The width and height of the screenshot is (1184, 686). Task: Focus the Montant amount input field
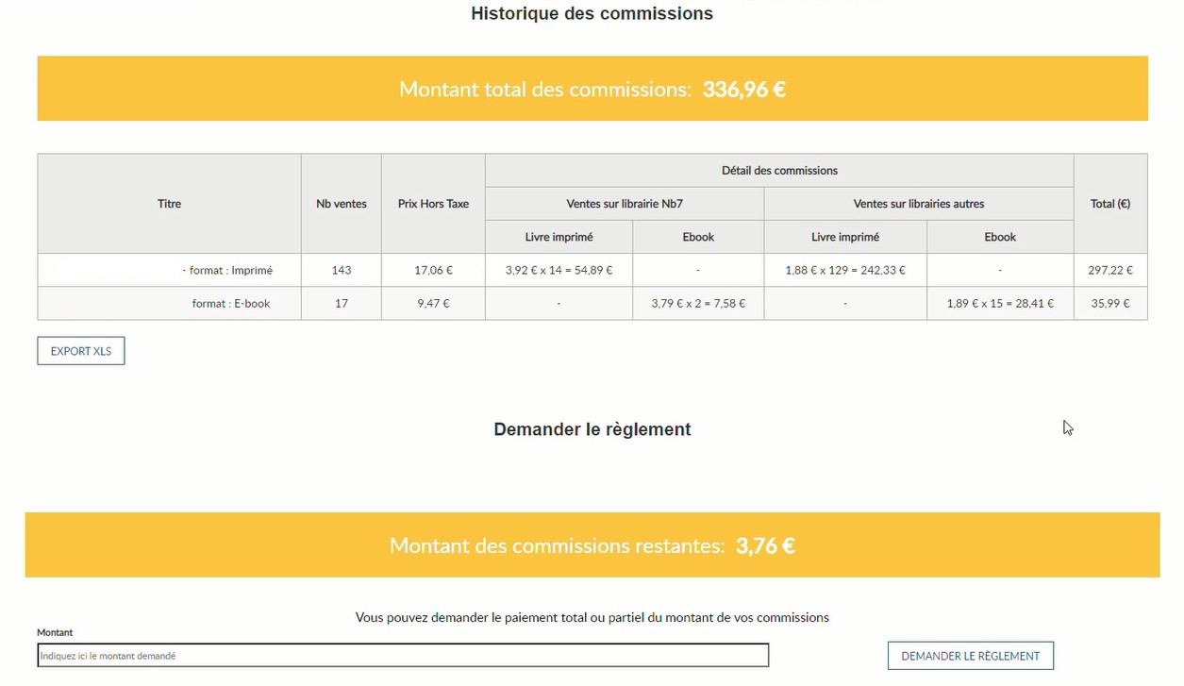[x=403, y=656]
